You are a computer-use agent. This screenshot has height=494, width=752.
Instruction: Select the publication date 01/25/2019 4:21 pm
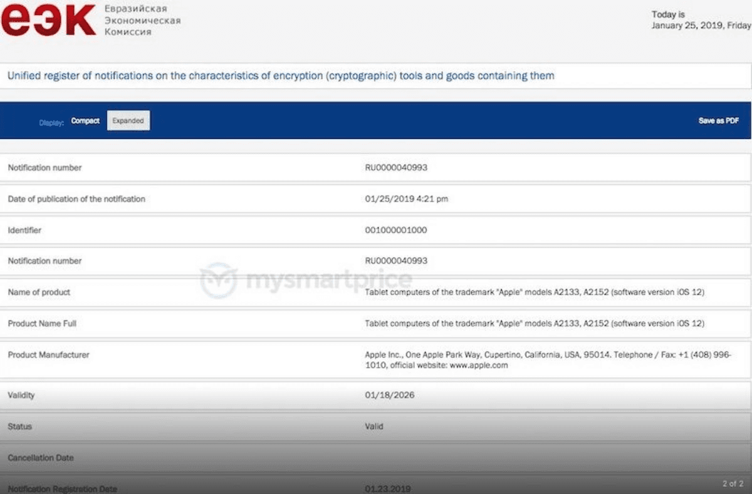pyautogui.click(x=407, y=199)
